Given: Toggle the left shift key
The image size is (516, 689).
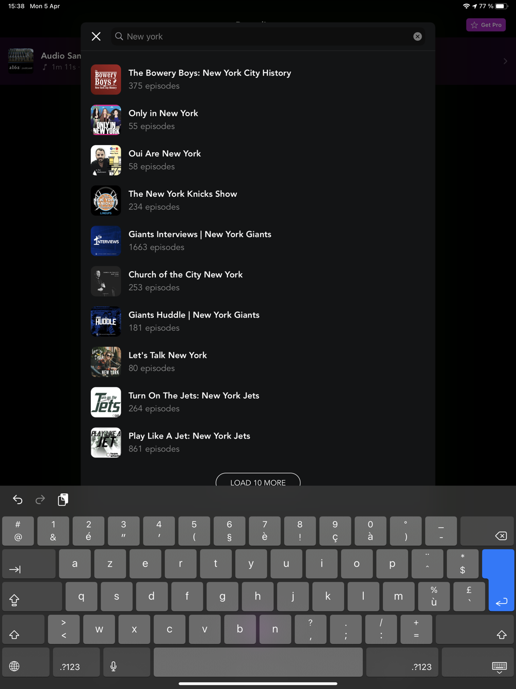Looking at the screenshot, I should pyautogui.click(x=23, y=629).
